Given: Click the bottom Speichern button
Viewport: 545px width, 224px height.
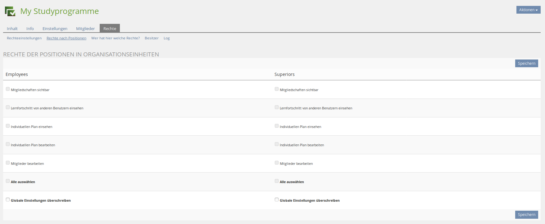Looking at the screenshot, I should point(526,215).
